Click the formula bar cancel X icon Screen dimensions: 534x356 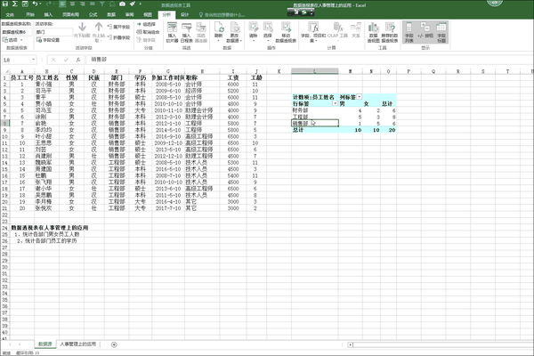[x=53, y=60]
